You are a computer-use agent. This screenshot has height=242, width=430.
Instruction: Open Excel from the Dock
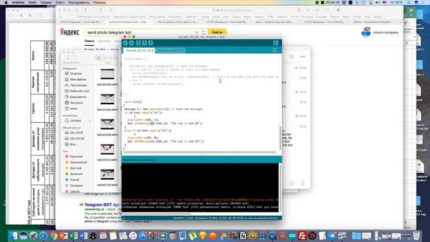coord(73,235)
